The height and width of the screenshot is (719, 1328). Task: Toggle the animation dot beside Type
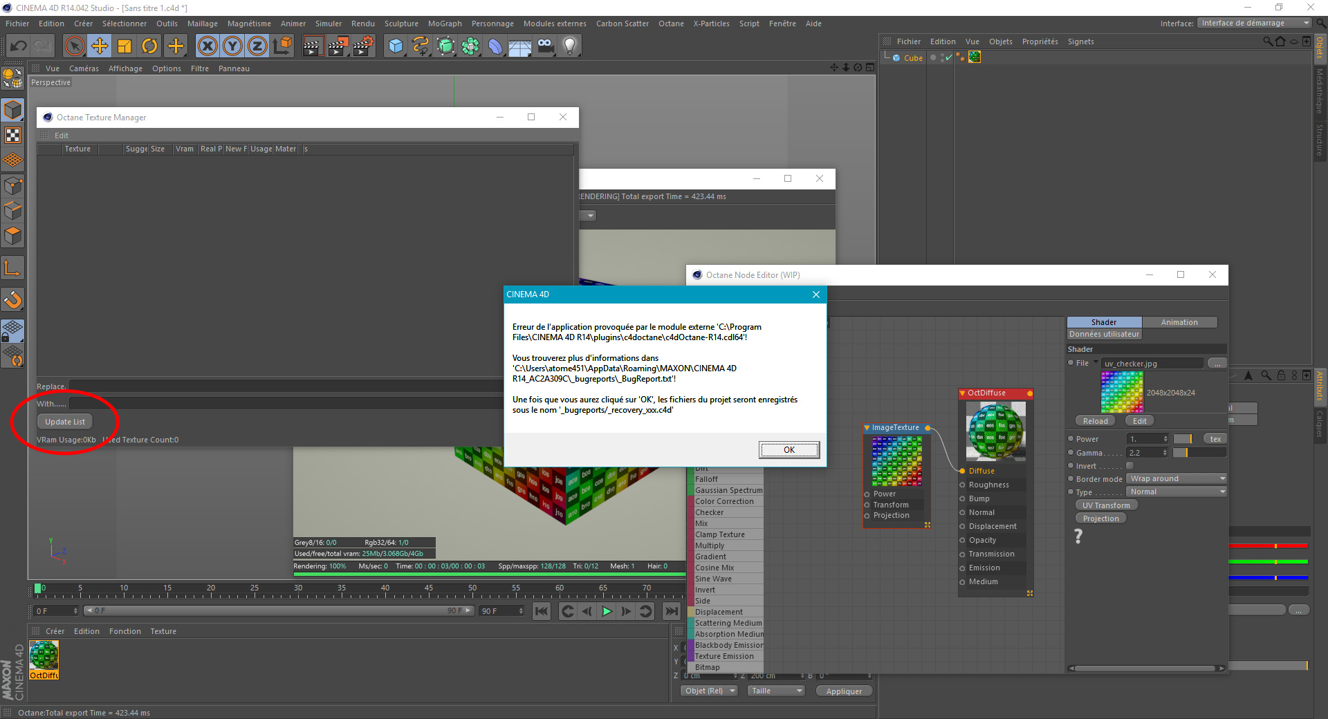pos(1071,492)
